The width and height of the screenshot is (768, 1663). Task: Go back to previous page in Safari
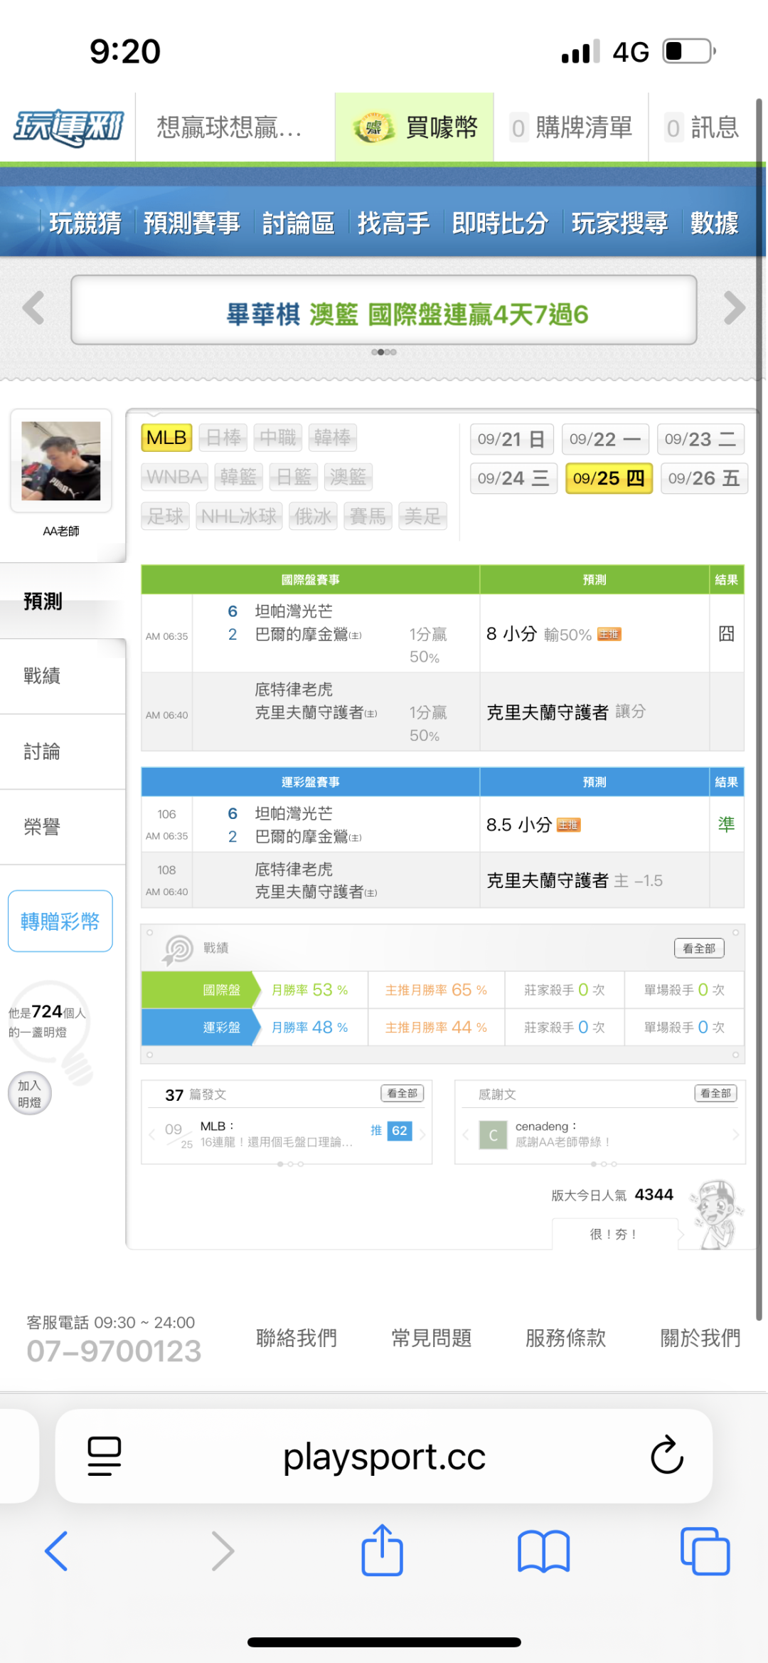click(x=57, y=1551)
